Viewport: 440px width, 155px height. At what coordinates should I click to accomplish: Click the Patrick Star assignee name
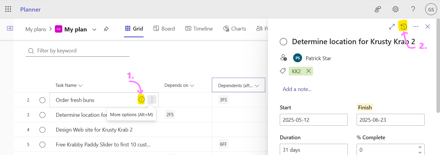(x=318, y=58)
